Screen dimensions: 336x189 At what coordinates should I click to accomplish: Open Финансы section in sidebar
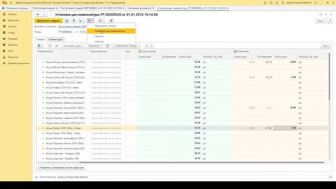(x=13, y=45)
